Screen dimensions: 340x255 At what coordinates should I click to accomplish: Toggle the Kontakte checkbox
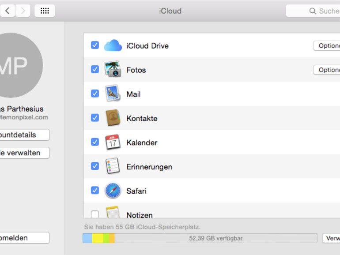pyautogui.click(x=95, y=118)
